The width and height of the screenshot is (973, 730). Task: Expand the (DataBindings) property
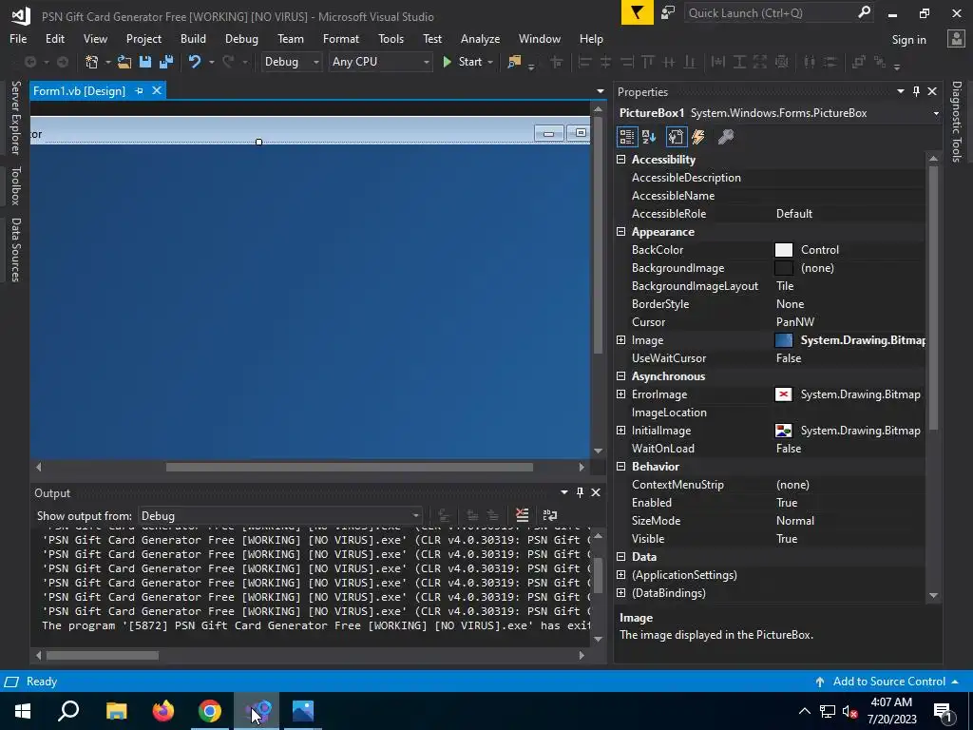[x=620, y=593]
